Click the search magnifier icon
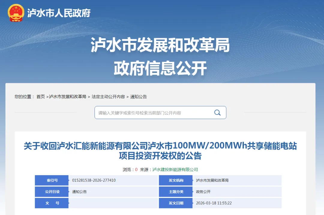The image size is (324, 215). tap(217, 113)
